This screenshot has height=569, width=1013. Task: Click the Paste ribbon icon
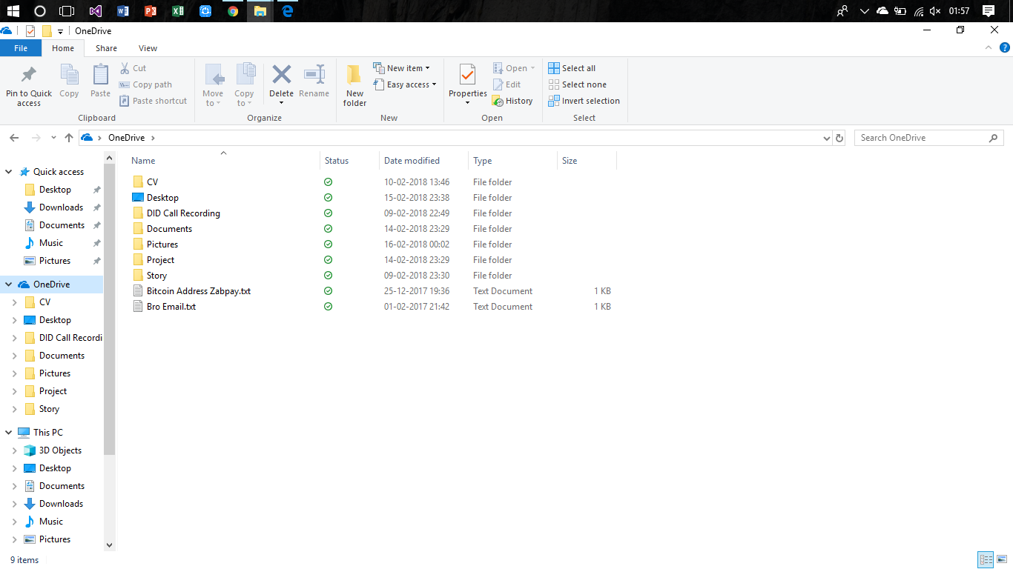(100, 75)
